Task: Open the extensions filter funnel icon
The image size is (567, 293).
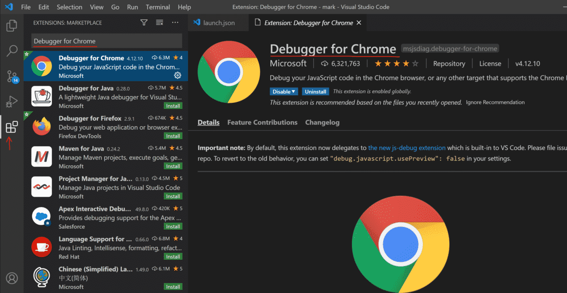Action: tap(144, 22)
